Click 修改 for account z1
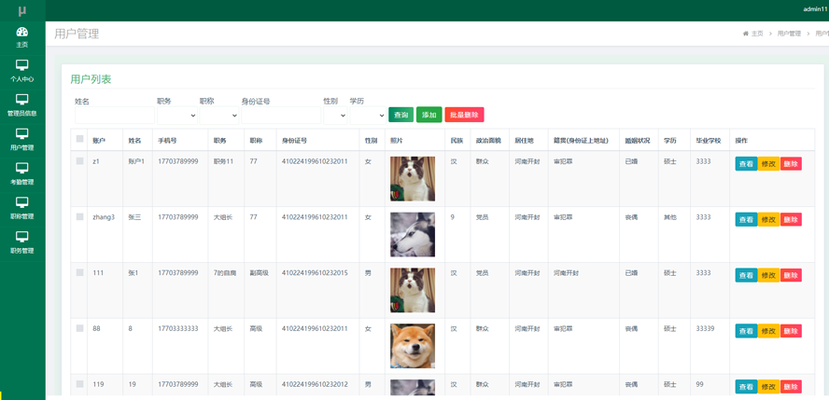Viewport: 829px width, 400px height. click(768, 163)
